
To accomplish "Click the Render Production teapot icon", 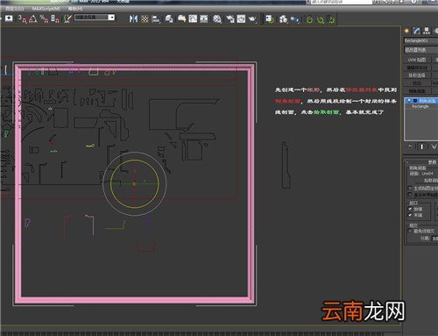I will [x=252, y=19].
